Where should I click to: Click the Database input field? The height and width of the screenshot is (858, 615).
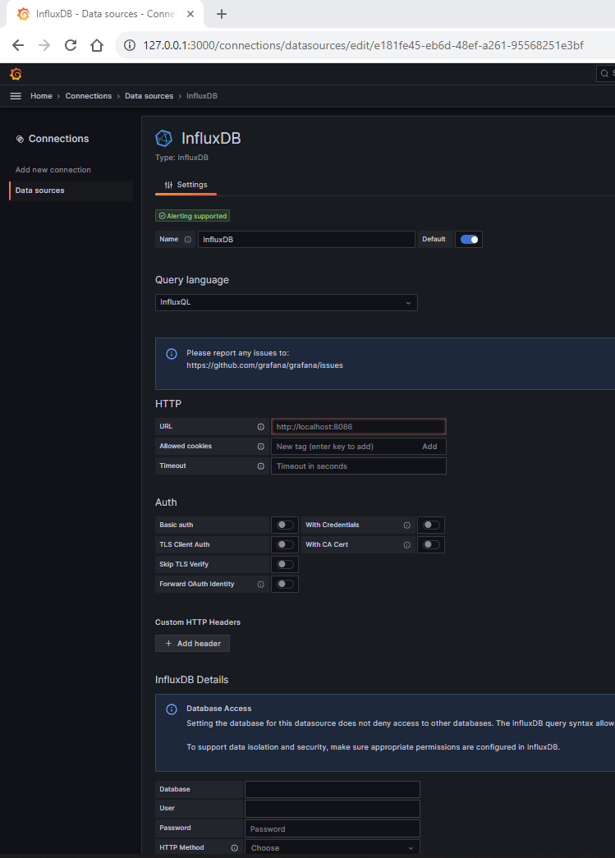click(x=333, y=790)
